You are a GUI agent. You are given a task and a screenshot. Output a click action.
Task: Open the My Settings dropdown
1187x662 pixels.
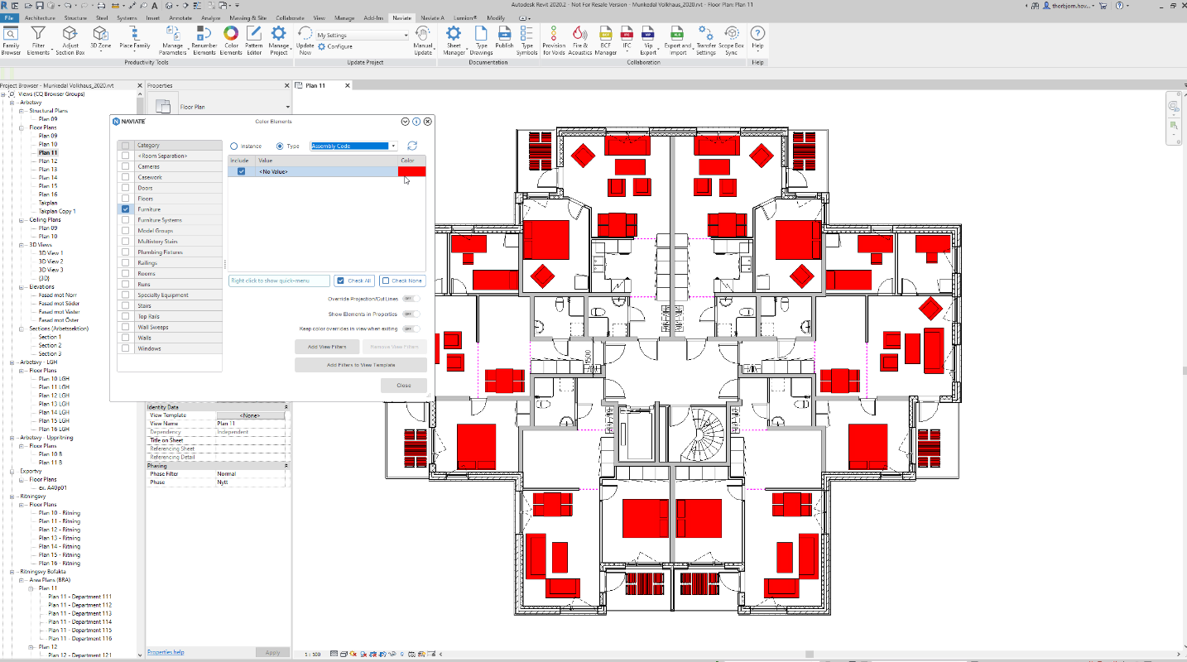[363, 36]
